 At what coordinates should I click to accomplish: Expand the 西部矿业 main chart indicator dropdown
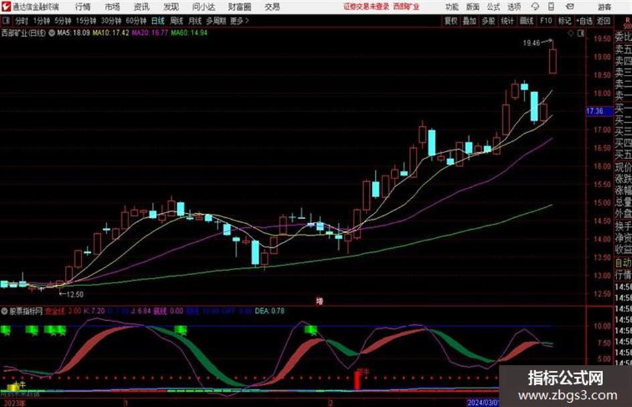click(51, 33)
